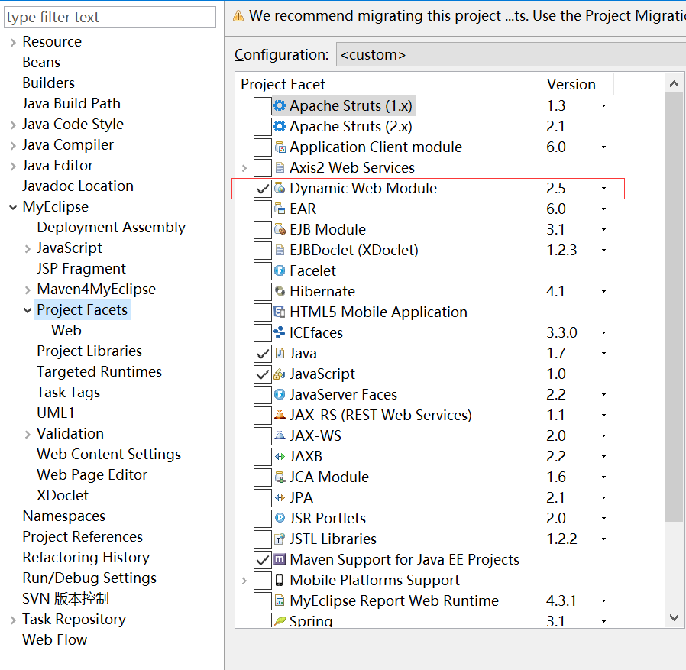Click the Mobile Platforms Support phone icon
686x670 pixels.
280,581
